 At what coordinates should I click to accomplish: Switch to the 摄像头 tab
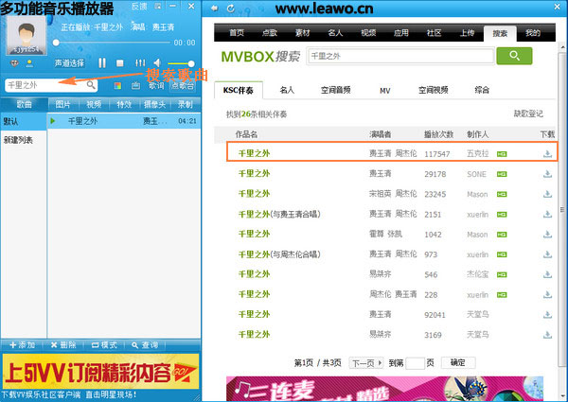[x=154, y=105]
